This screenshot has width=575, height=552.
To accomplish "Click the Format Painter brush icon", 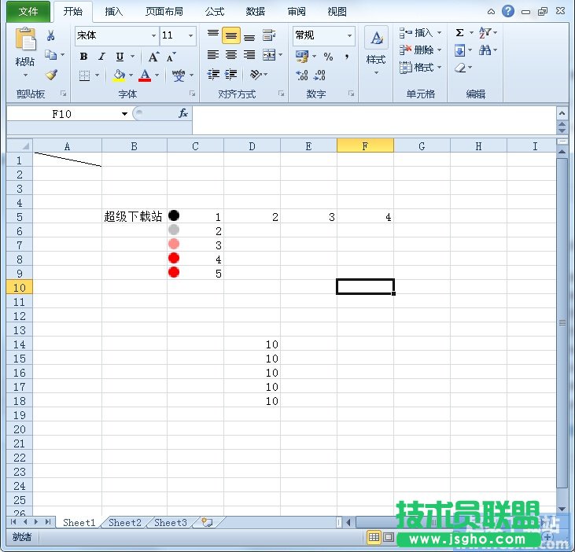I will point(51,75).
